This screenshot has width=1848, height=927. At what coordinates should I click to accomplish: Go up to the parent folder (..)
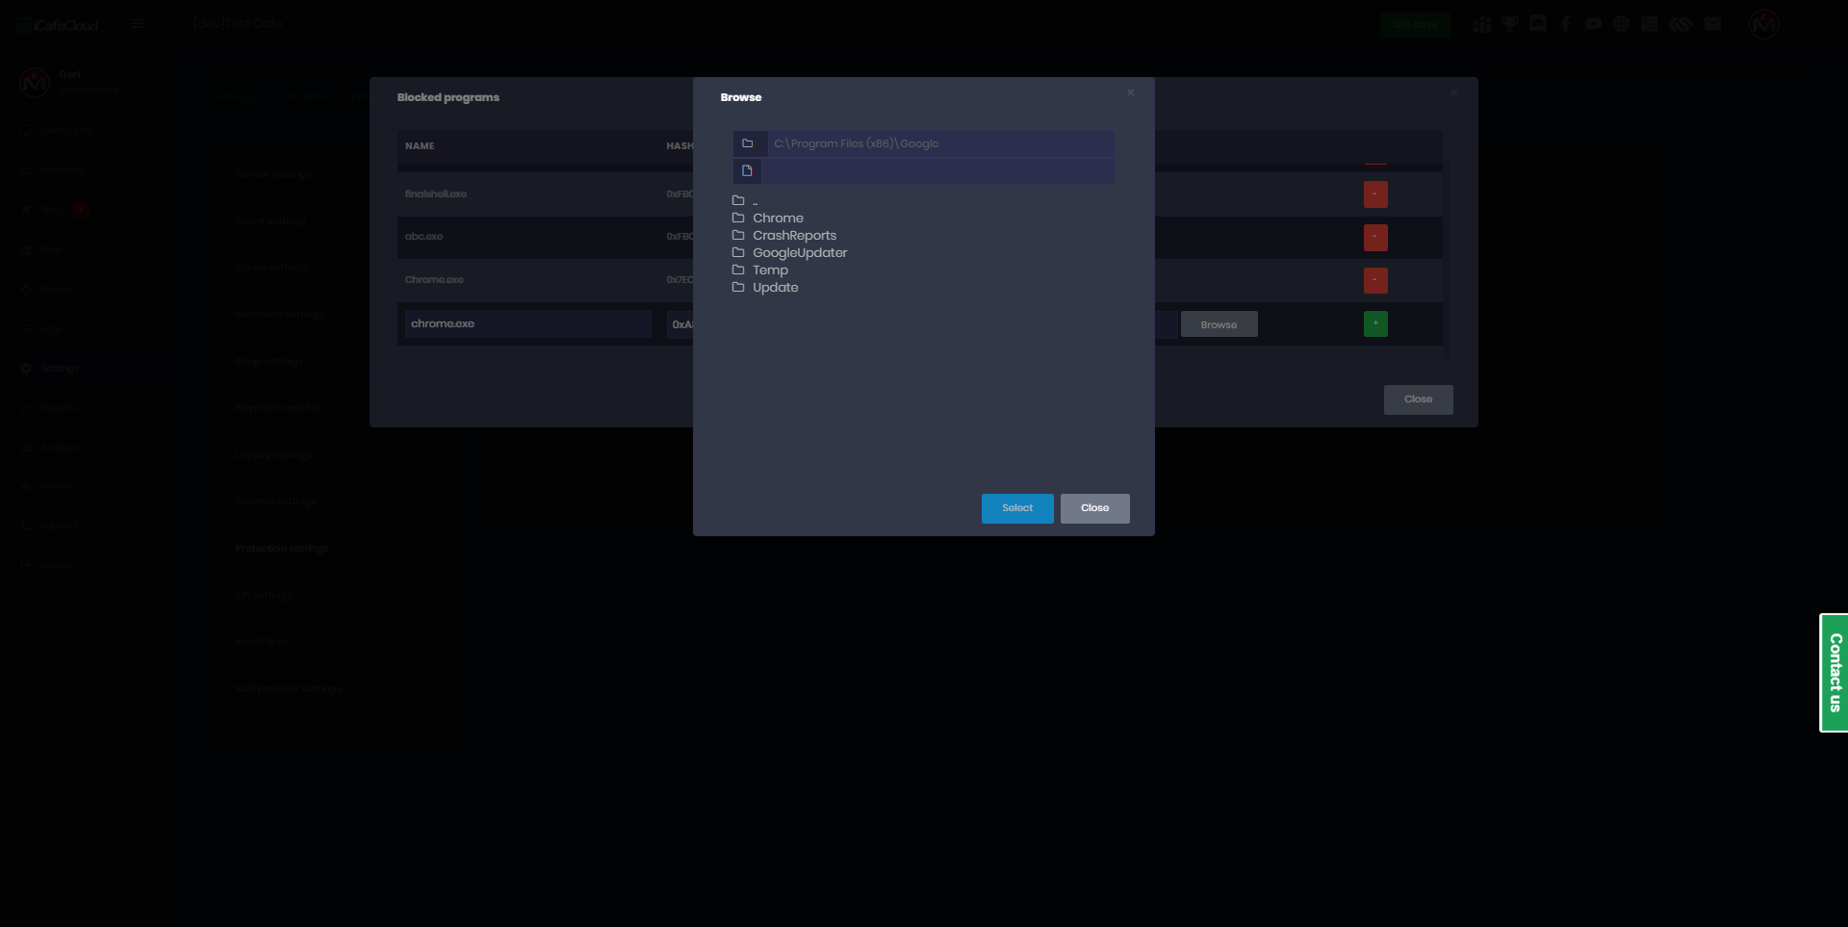(745, 201)
